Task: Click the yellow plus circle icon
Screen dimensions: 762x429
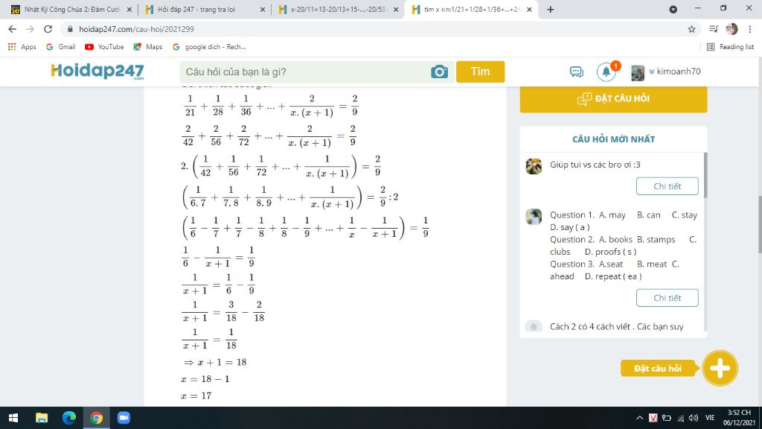Action: tap(720, 368)
